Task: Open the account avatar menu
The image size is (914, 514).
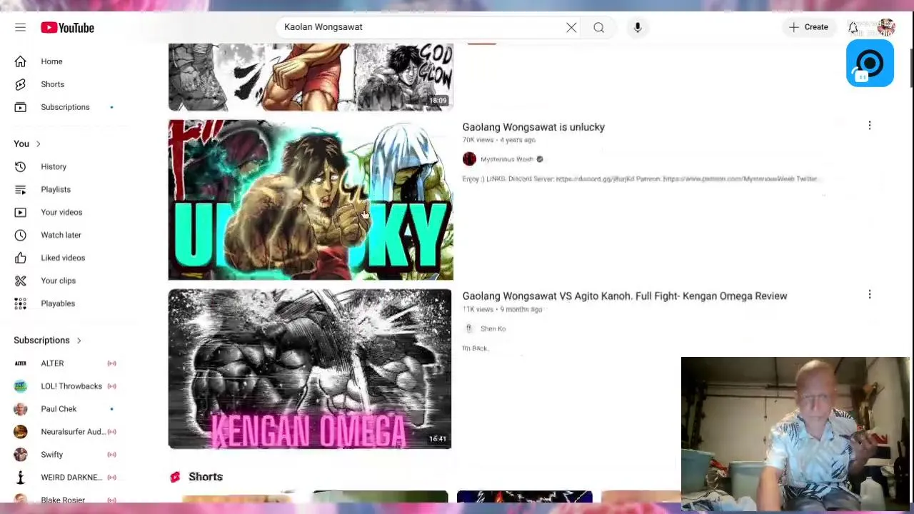Action: (x=886, y=27)
